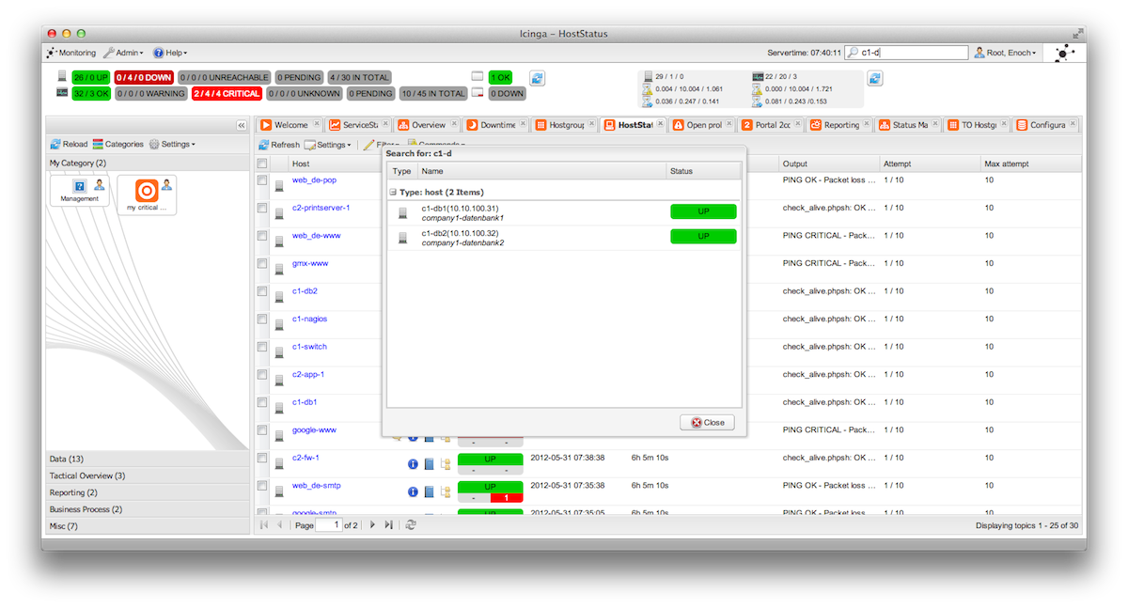Image resolution: width=1128 pixels, height=608 pixels.
Task: Go to the next page of hosts
Action: pyautogui.click(x=372, y=525)
